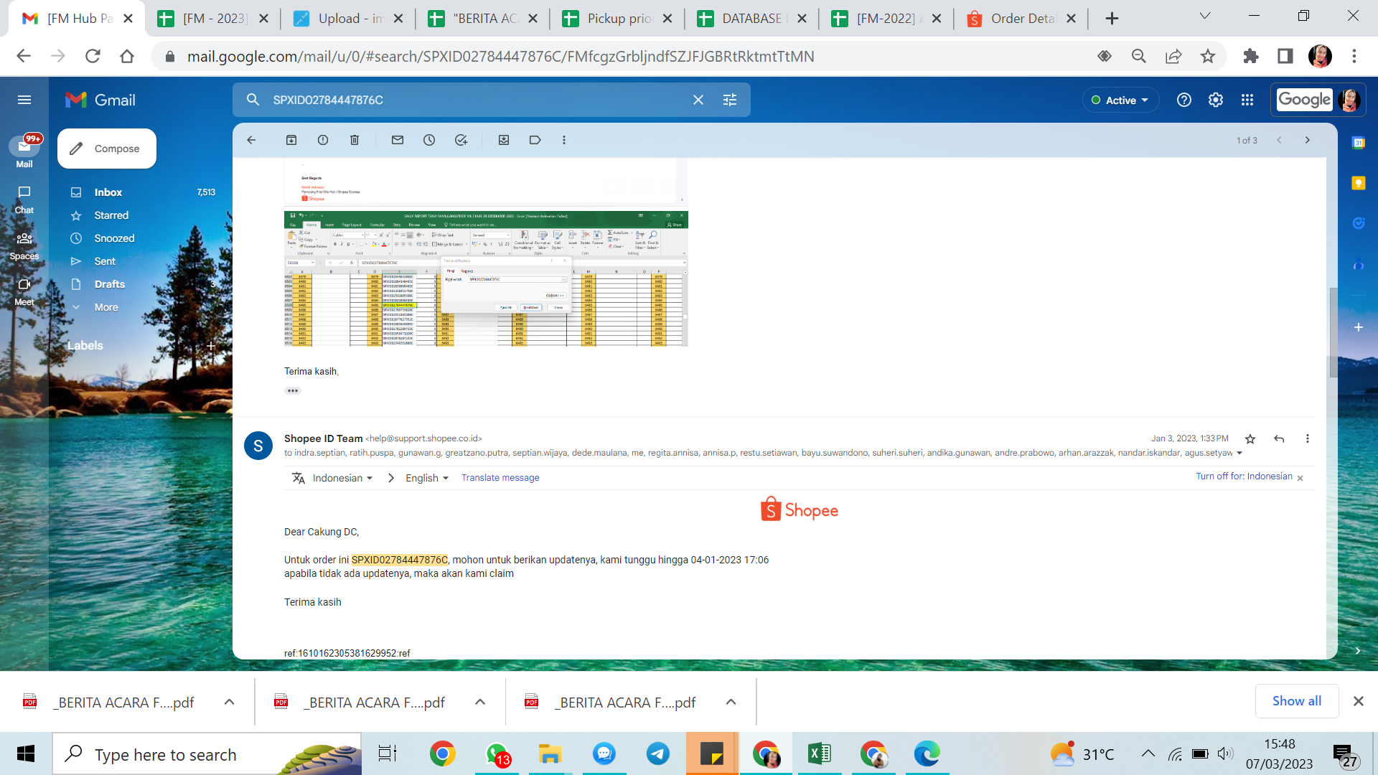Go to newer conversation arrow
Viewport: 1378px width, 775px height.
tap(1279, 140)
